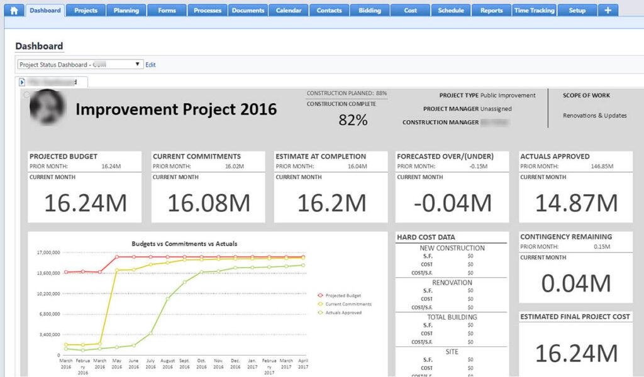644x377 pixels.
Task: Click the blurred project logo thumbnail
Action: [x=47, y=107]
